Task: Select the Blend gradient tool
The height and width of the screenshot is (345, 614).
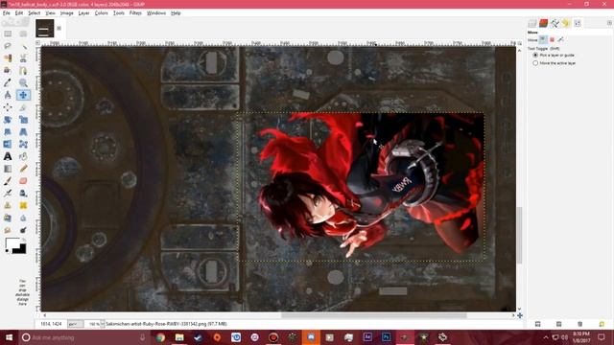Action: [x=8, y=169]
